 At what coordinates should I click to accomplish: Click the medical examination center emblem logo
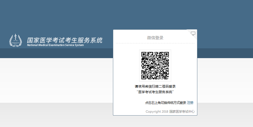[x=15, y=40]
